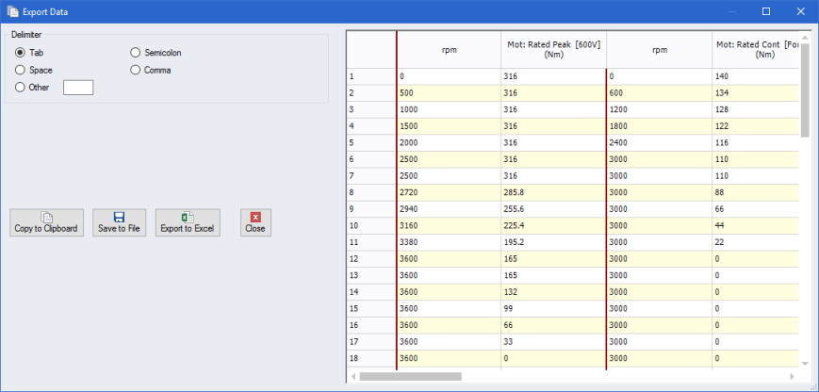819x392 pixels.
Task: Choose the Comma delimiter radio button
Action: [x=136, y=70]
